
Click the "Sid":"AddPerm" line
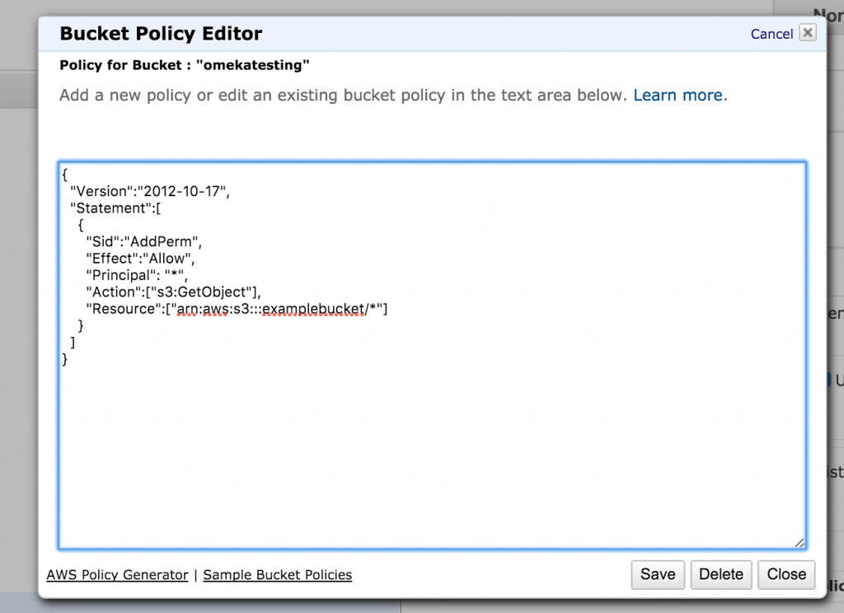(143, 241)
